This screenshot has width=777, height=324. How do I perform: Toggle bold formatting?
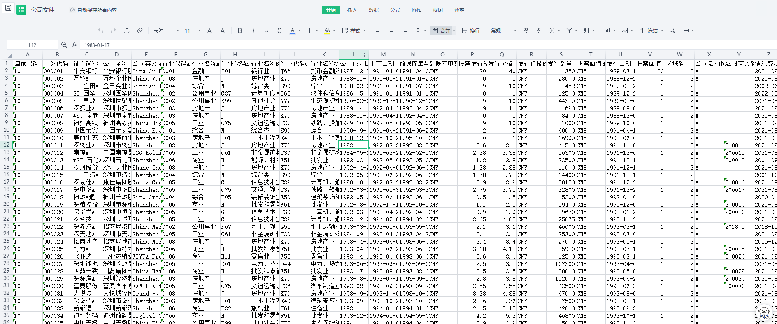[x=240, y=30]
